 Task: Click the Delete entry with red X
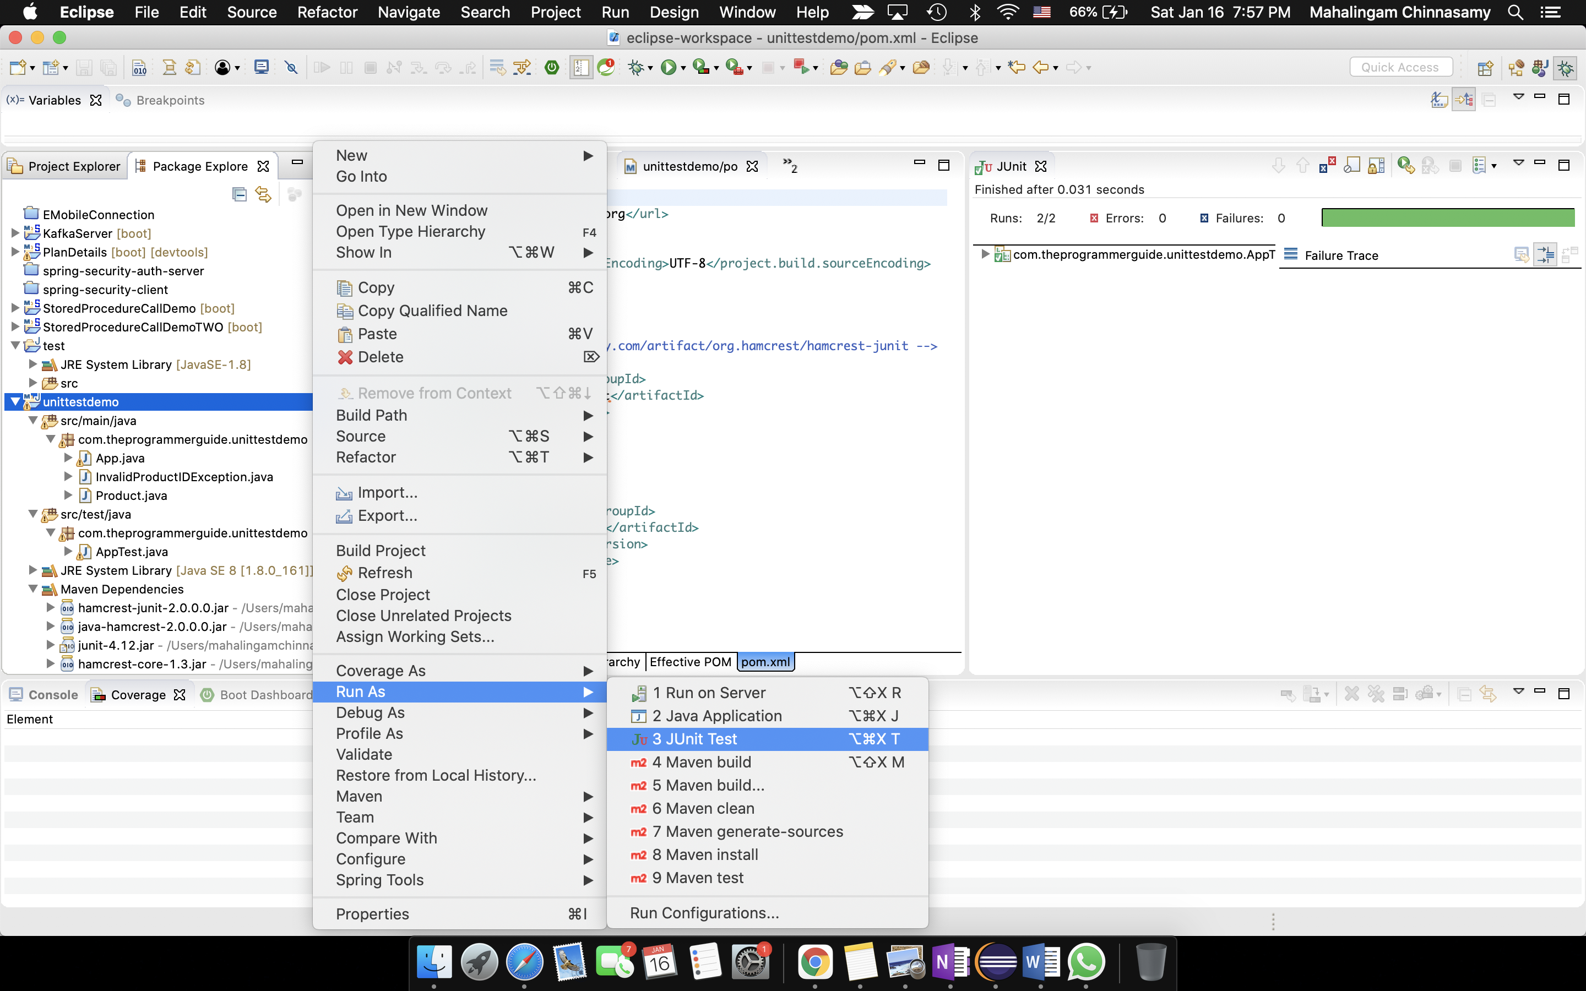click(x=459, y=357)
